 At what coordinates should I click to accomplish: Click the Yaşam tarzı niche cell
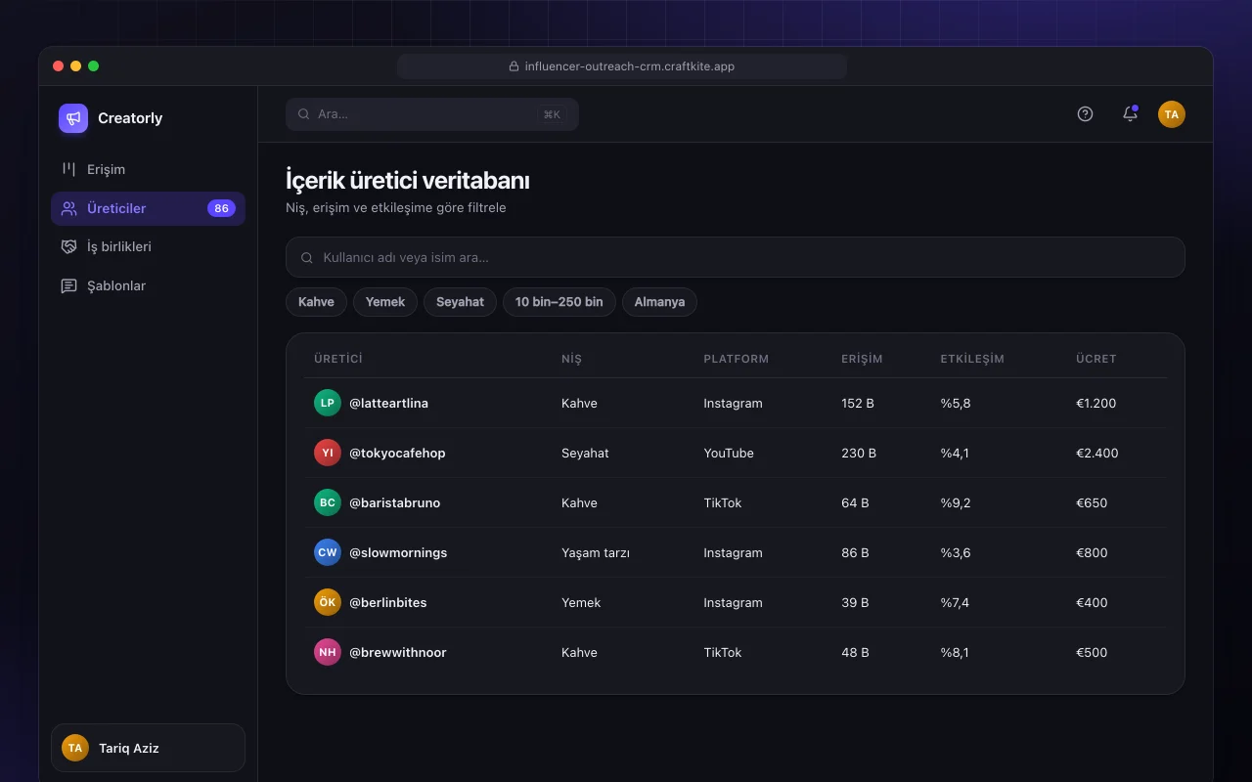click(596, 552)
